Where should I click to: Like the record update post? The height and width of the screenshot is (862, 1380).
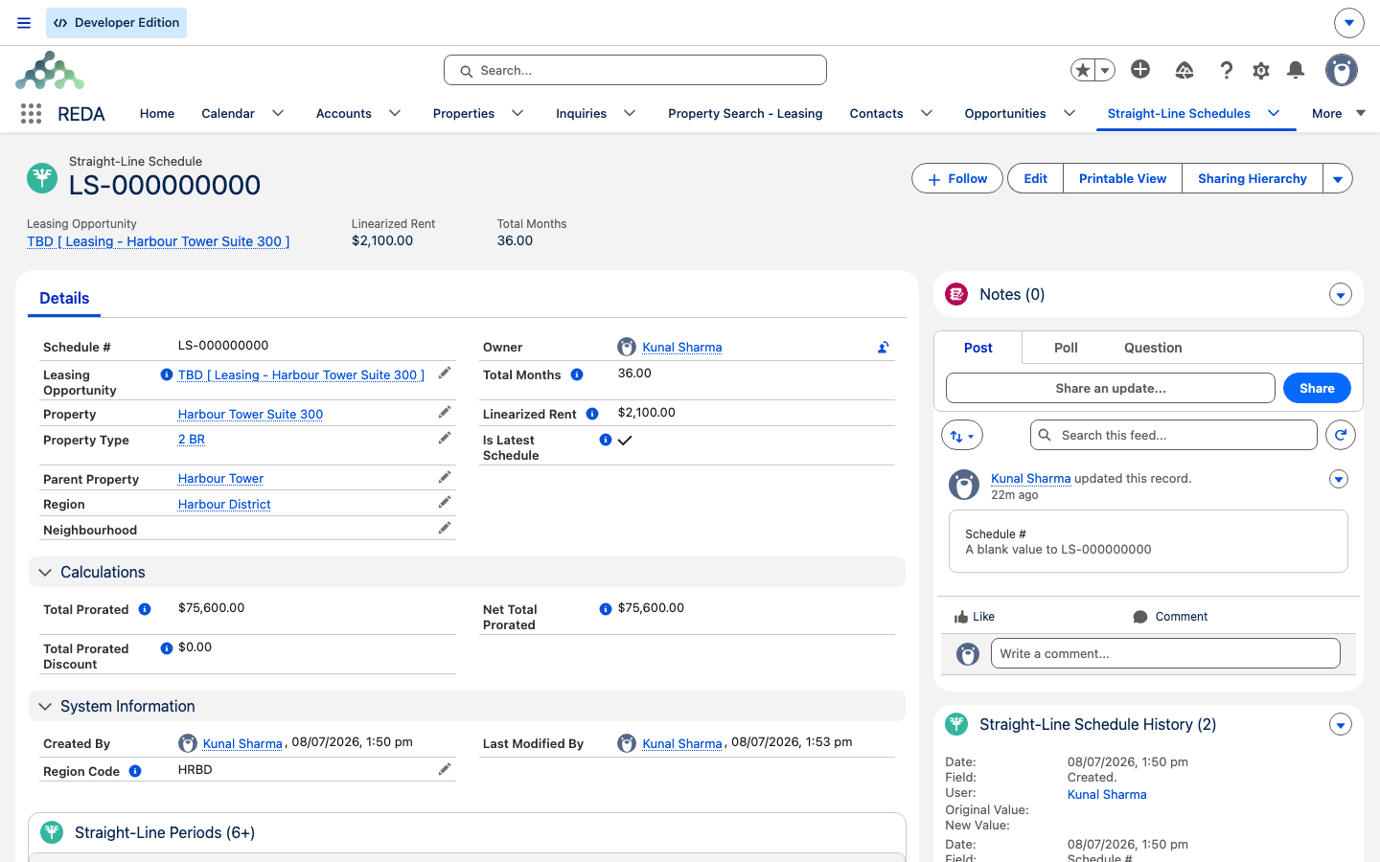[975, 617]
